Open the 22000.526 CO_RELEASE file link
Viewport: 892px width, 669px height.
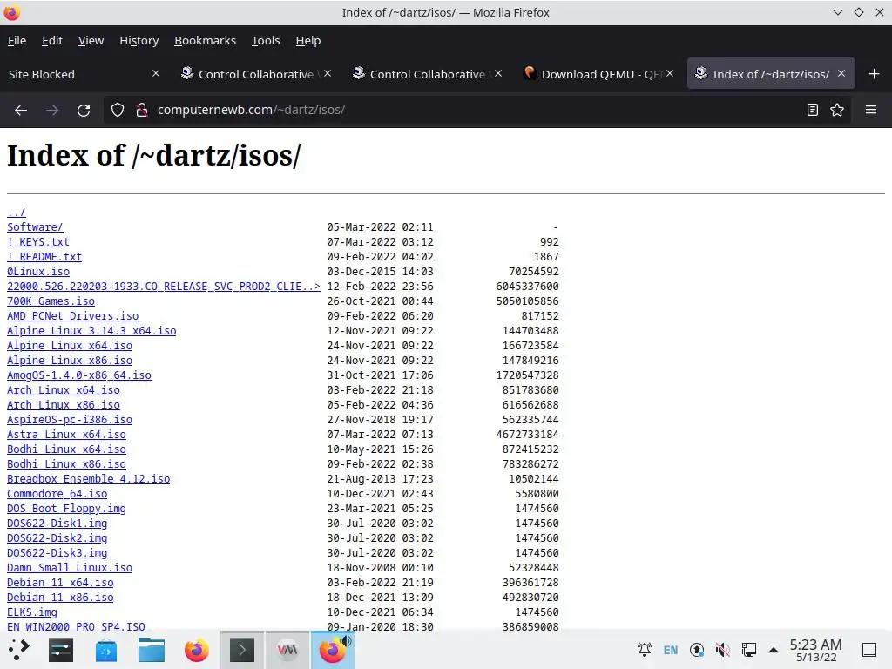[164, 286]
